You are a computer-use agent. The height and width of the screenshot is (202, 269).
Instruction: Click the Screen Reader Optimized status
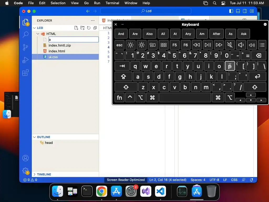pyautogui.click(x=126, y=180)
